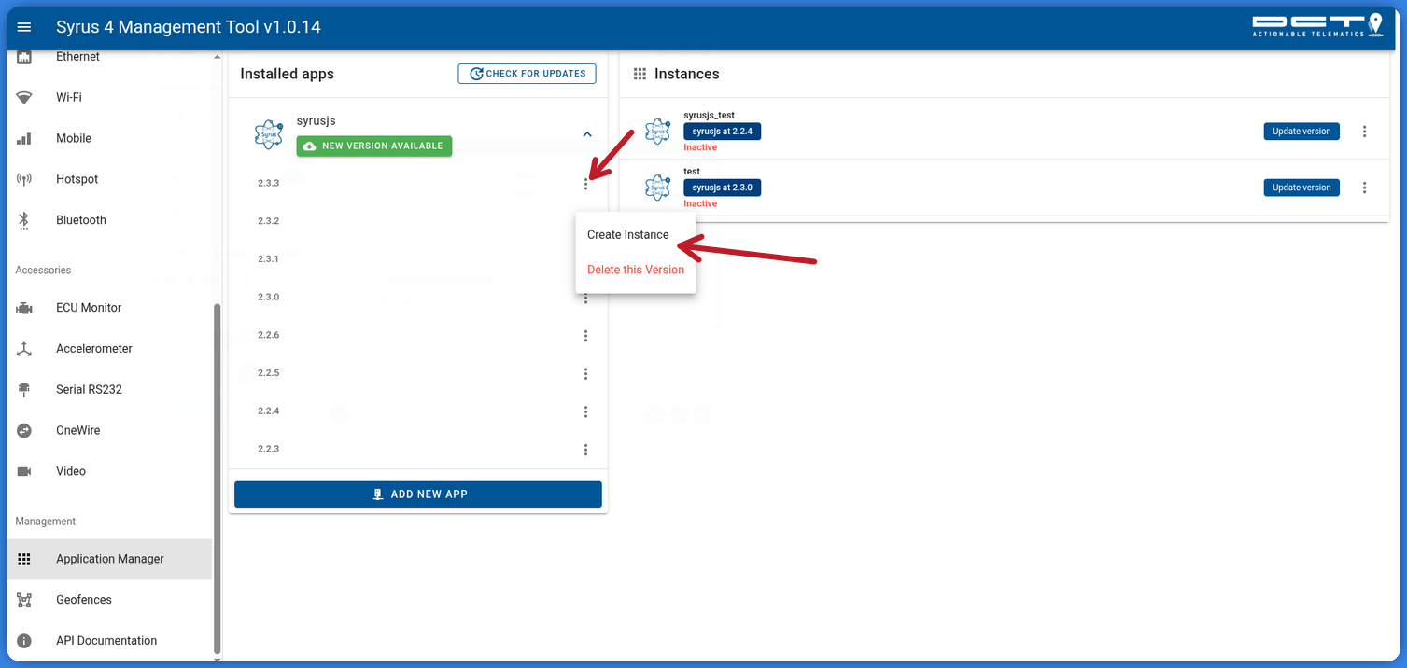Click the Application Manager grid icon
This screenshot has height=668, width=1407.
[x=24, y=559]
